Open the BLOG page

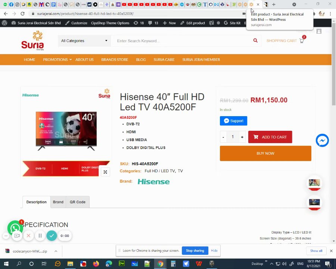coord(141,60)
